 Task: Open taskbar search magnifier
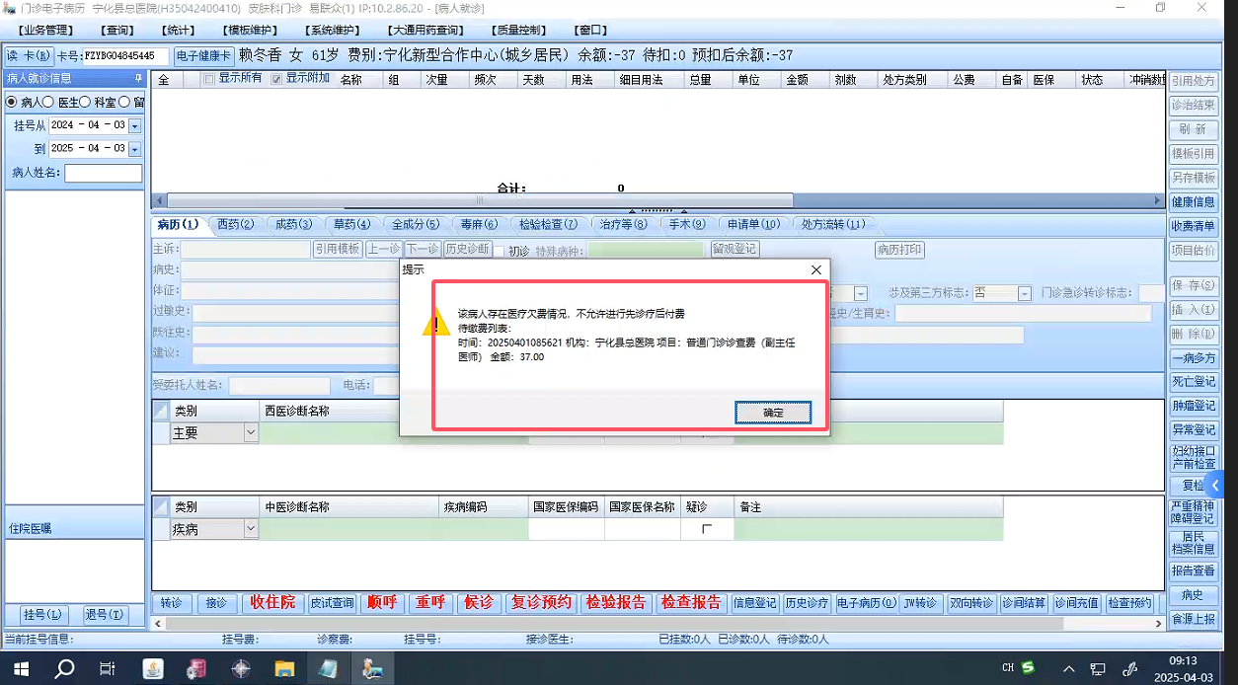tap(64, 668)
